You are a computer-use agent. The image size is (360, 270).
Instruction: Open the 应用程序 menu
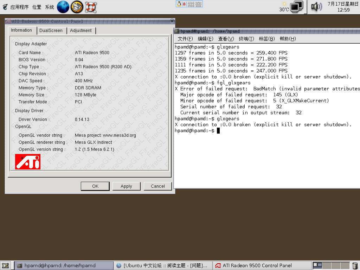click(x=19, y=7)
